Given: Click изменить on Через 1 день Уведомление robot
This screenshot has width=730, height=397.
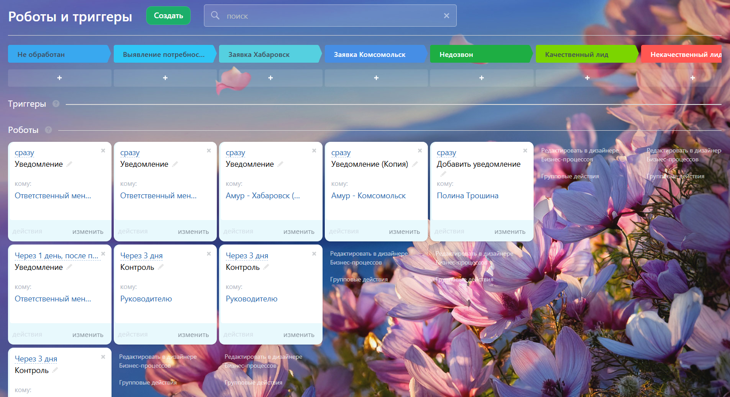Looking at the screenshot, I should [88, 335].
